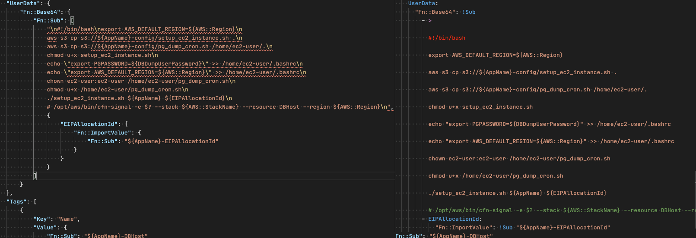The width and height of the screenshot is (696, 238).
Task: Click the PGPASSWORD echo line in left pane
Action: coord(175,64)
